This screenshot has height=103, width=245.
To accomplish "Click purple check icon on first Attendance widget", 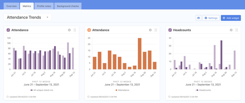I will (x=8, y=30).
